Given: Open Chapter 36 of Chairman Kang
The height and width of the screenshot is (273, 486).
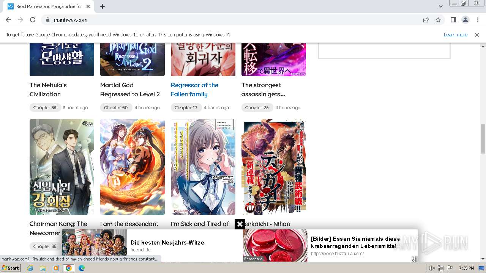Looking at the screenshot, I should (x=44, y=246).
